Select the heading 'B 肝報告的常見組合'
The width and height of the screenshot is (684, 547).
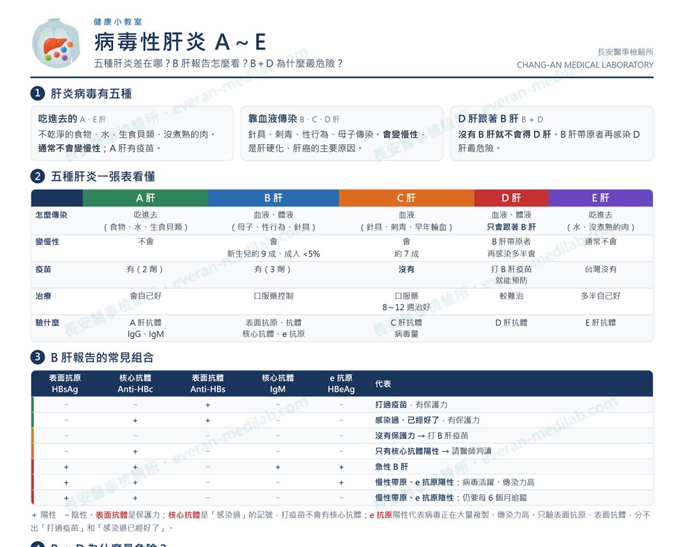click(x=102, y=357)
